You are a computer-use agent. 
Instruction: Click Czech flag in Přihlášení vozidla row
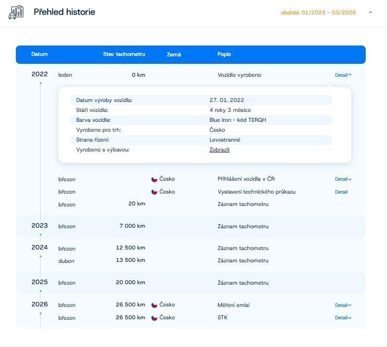154,179
